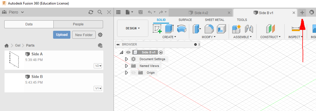Viewport: 316px width, 111px height.
Task: Select the Joint tool
Action: point(249,29)
